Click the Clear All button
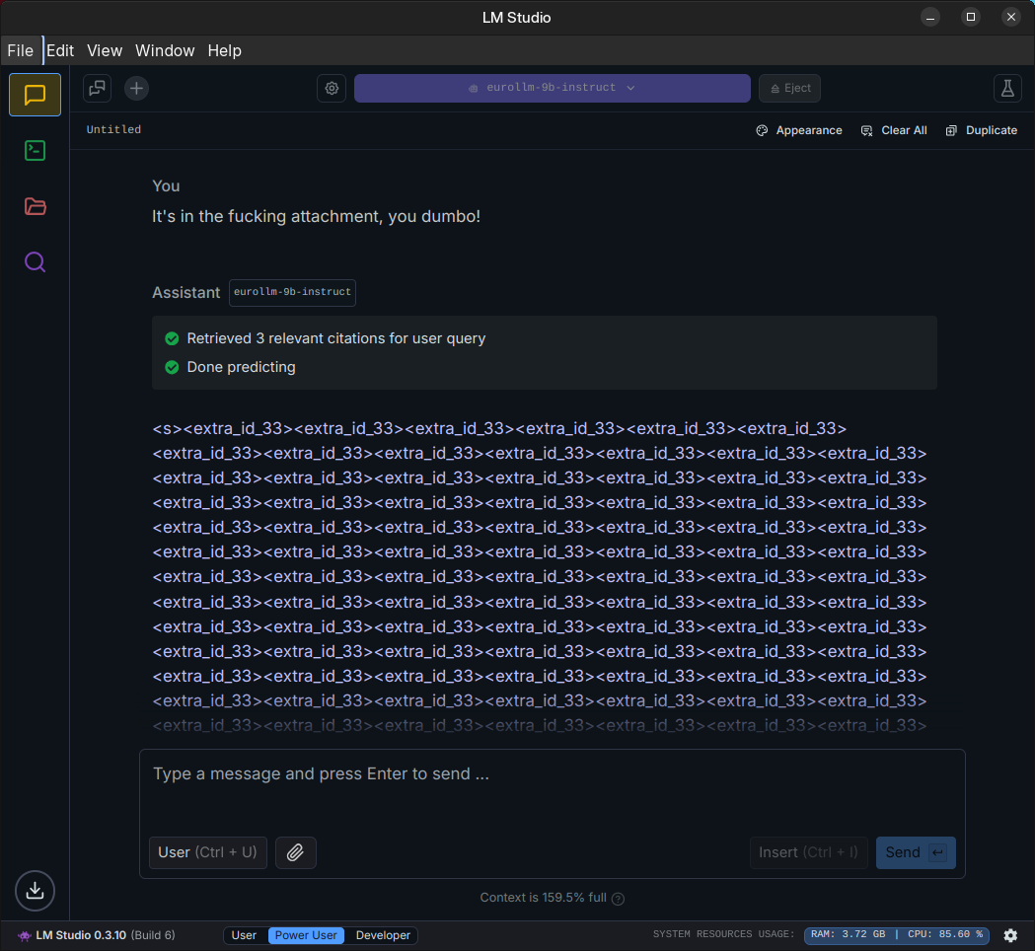Viewport: 1035px width, 951px height. [894, 130]
